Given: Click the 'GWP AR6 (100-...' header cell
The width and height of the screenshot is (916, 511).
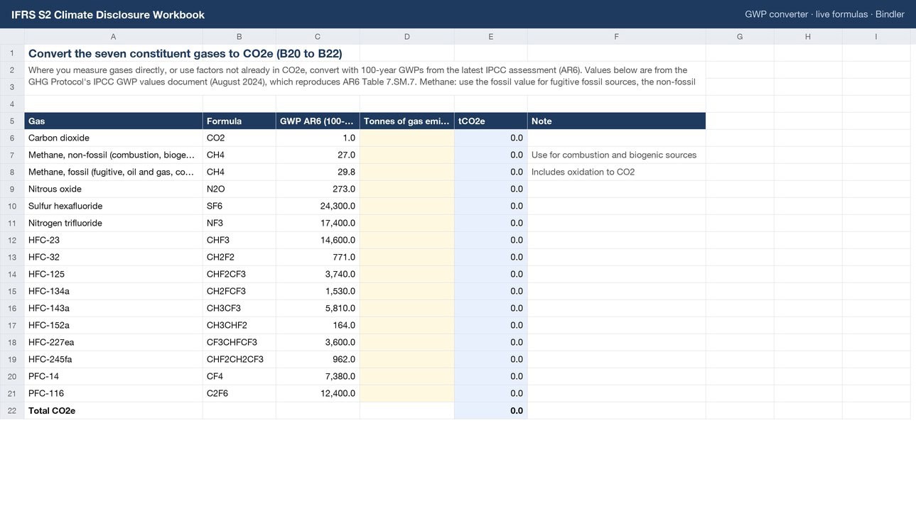Looking at the screenshot, I should tap(318, 121).
